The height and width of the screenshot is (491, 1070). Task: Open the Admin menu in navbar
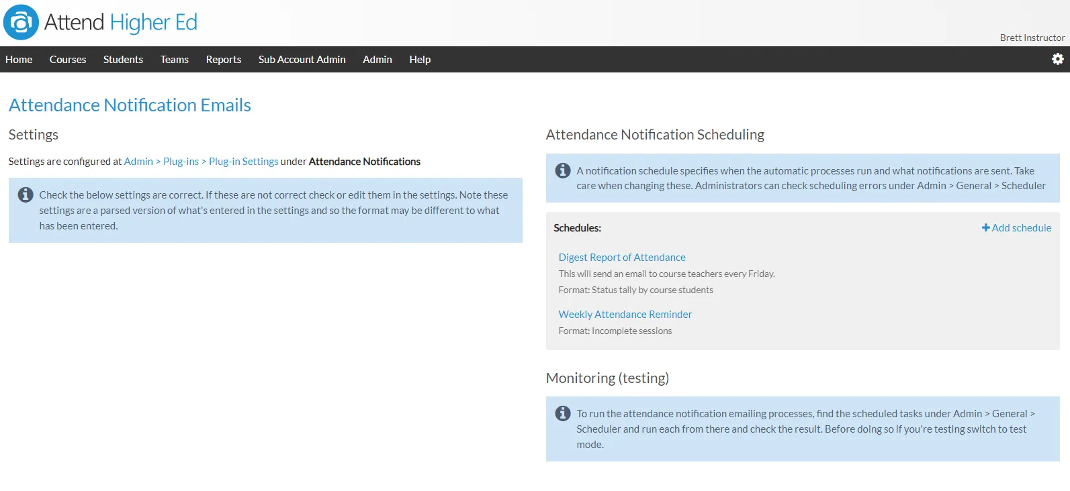click(377, 59)
